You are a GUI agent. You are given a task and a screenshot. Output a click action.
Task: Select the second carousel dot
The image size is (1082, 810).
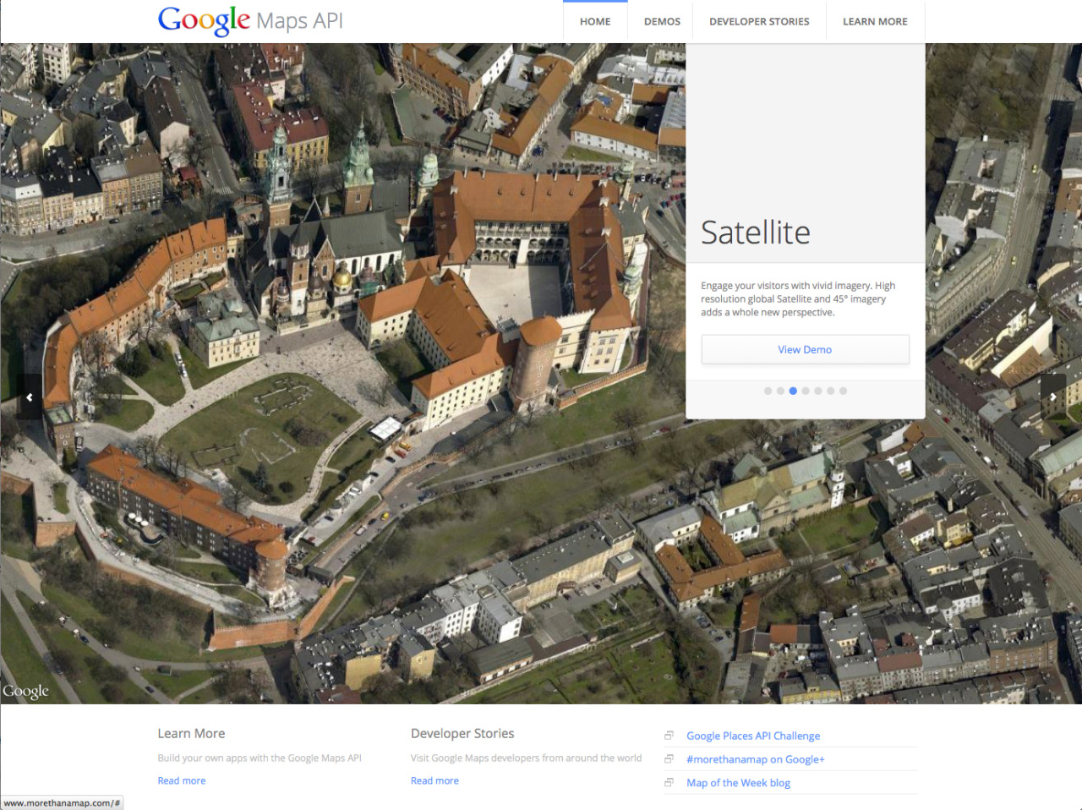tap(780, 391)
